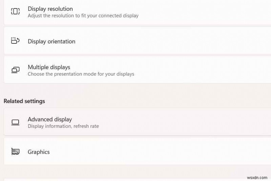Screen dimensions: 271x181
Task: Open the Graphics settings label
Action: coord(39,152)
